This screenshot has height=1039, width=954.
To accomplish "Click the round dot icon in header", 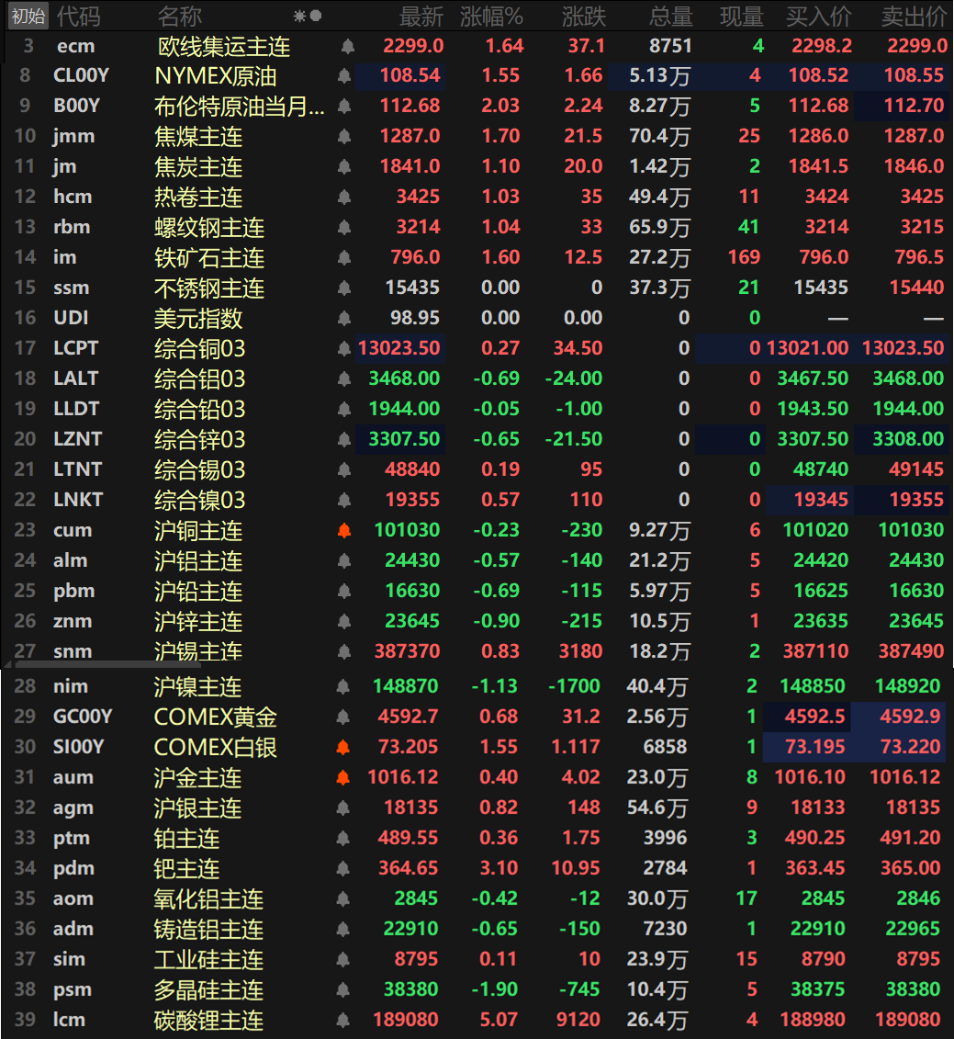I will tap(316, 16).
